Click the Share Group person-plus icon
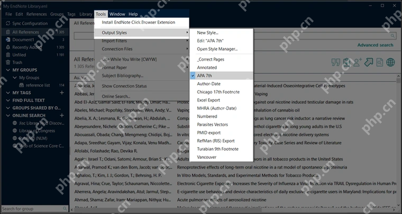This screenshot has height=214, width=402. point(358,63)
